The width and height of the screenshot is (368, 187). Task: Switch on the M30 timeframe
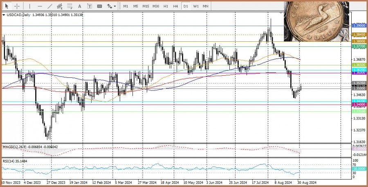(x=156, y=6)
